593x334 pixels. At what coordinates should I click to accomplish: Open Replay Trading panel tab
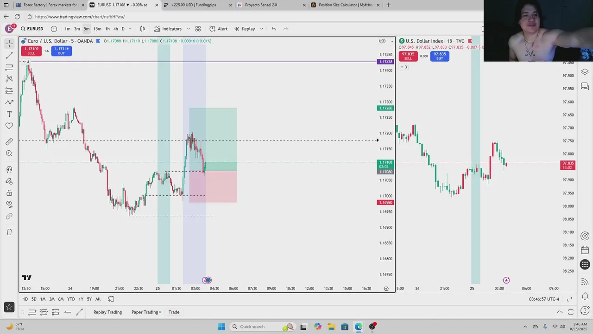click(107, 312)
